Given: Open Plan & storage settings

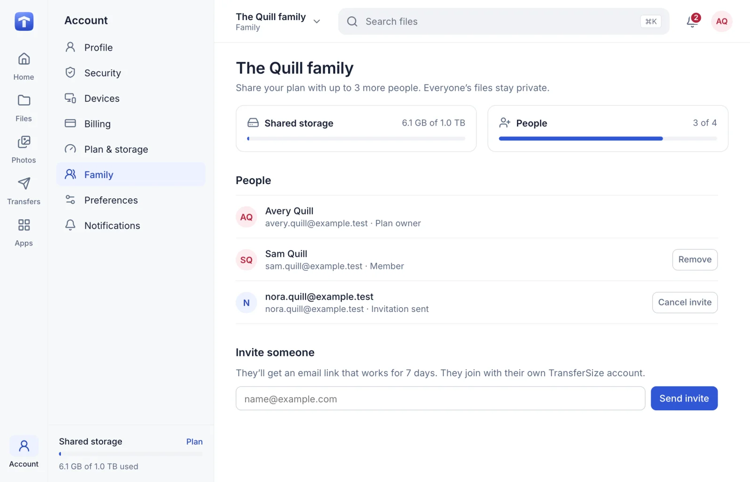Looking at the screenshot, I should click(x=131, y=149).
